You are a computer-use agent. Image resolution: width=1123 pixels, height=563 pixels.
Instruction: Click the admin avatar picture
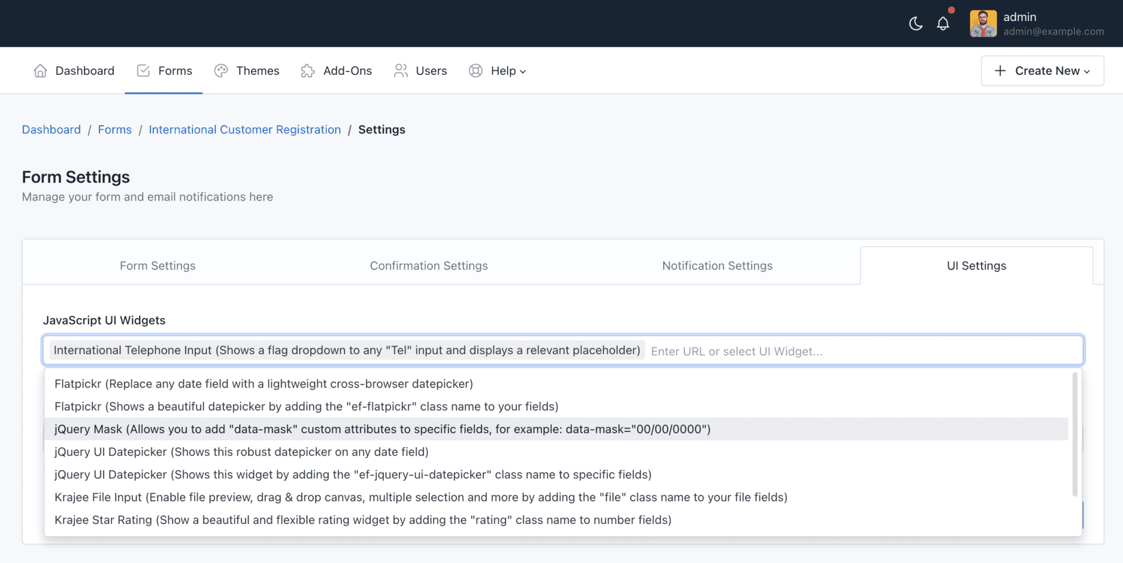click(x=983, y=23)
